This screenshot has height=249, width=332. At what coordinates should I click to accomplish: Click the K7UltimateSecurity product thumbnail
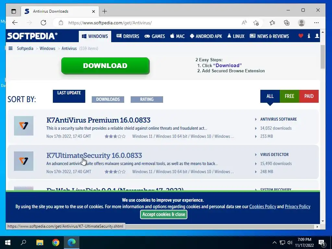24,161
